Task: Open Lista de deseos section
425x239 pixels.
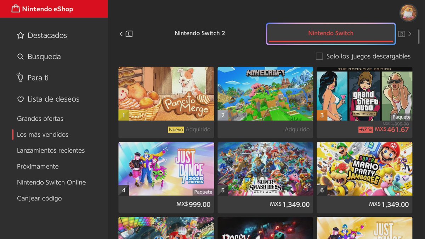Action: 53,99
